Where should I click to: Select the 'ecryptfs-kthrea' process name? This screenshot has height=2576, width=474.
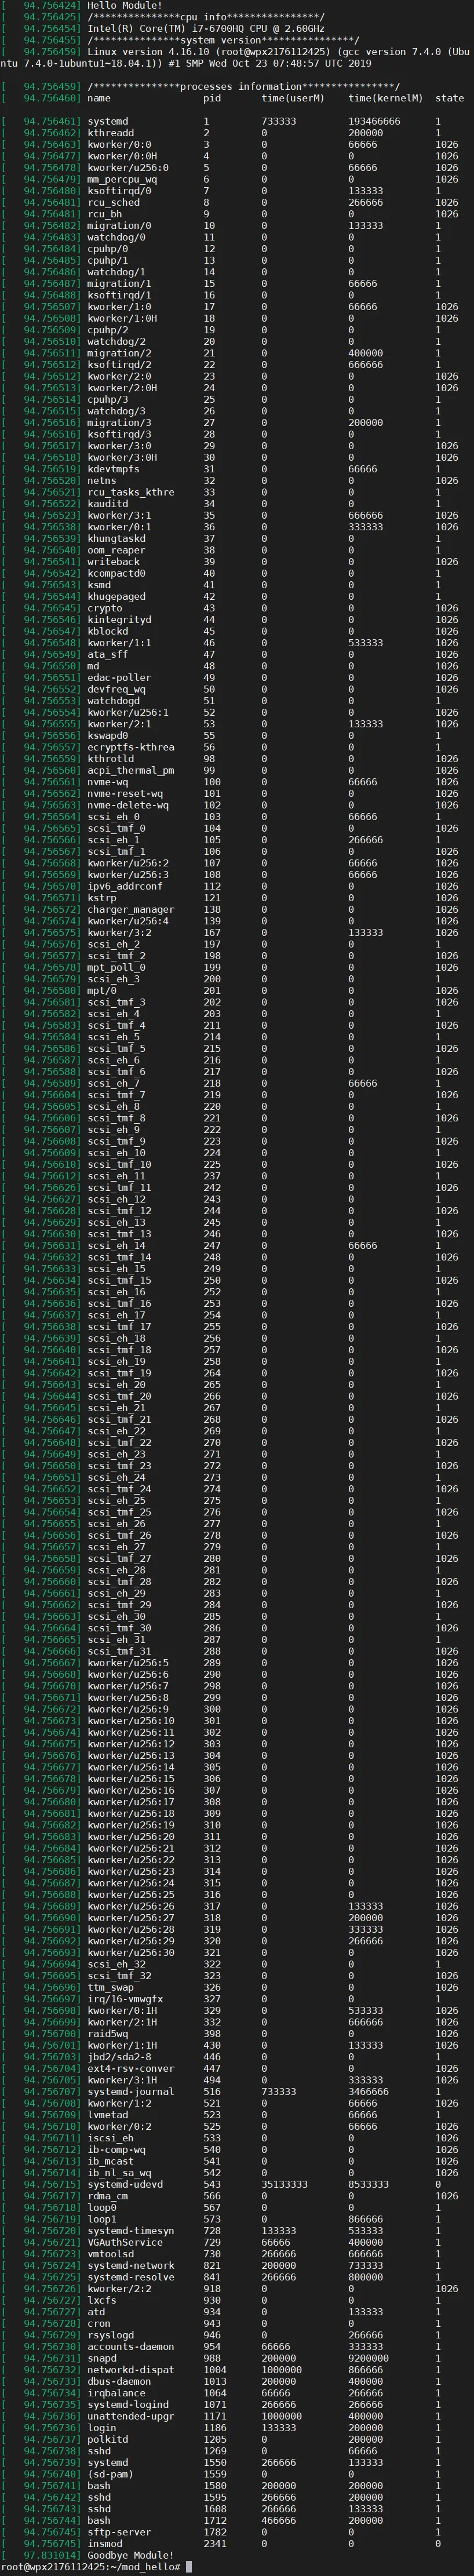pos(130,747)
